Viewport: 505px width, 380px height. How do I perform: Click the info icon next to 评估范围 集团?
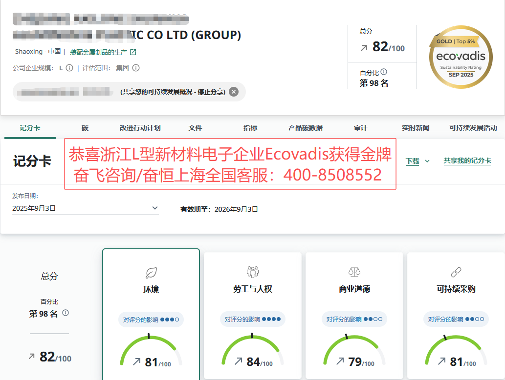coord(136,68)
